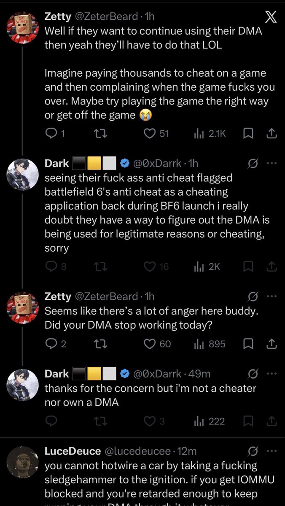Viewport: 285px width, 506px height.
Task: View analytics showing 2K views on Dark's tweet
Action: [207, 266]
